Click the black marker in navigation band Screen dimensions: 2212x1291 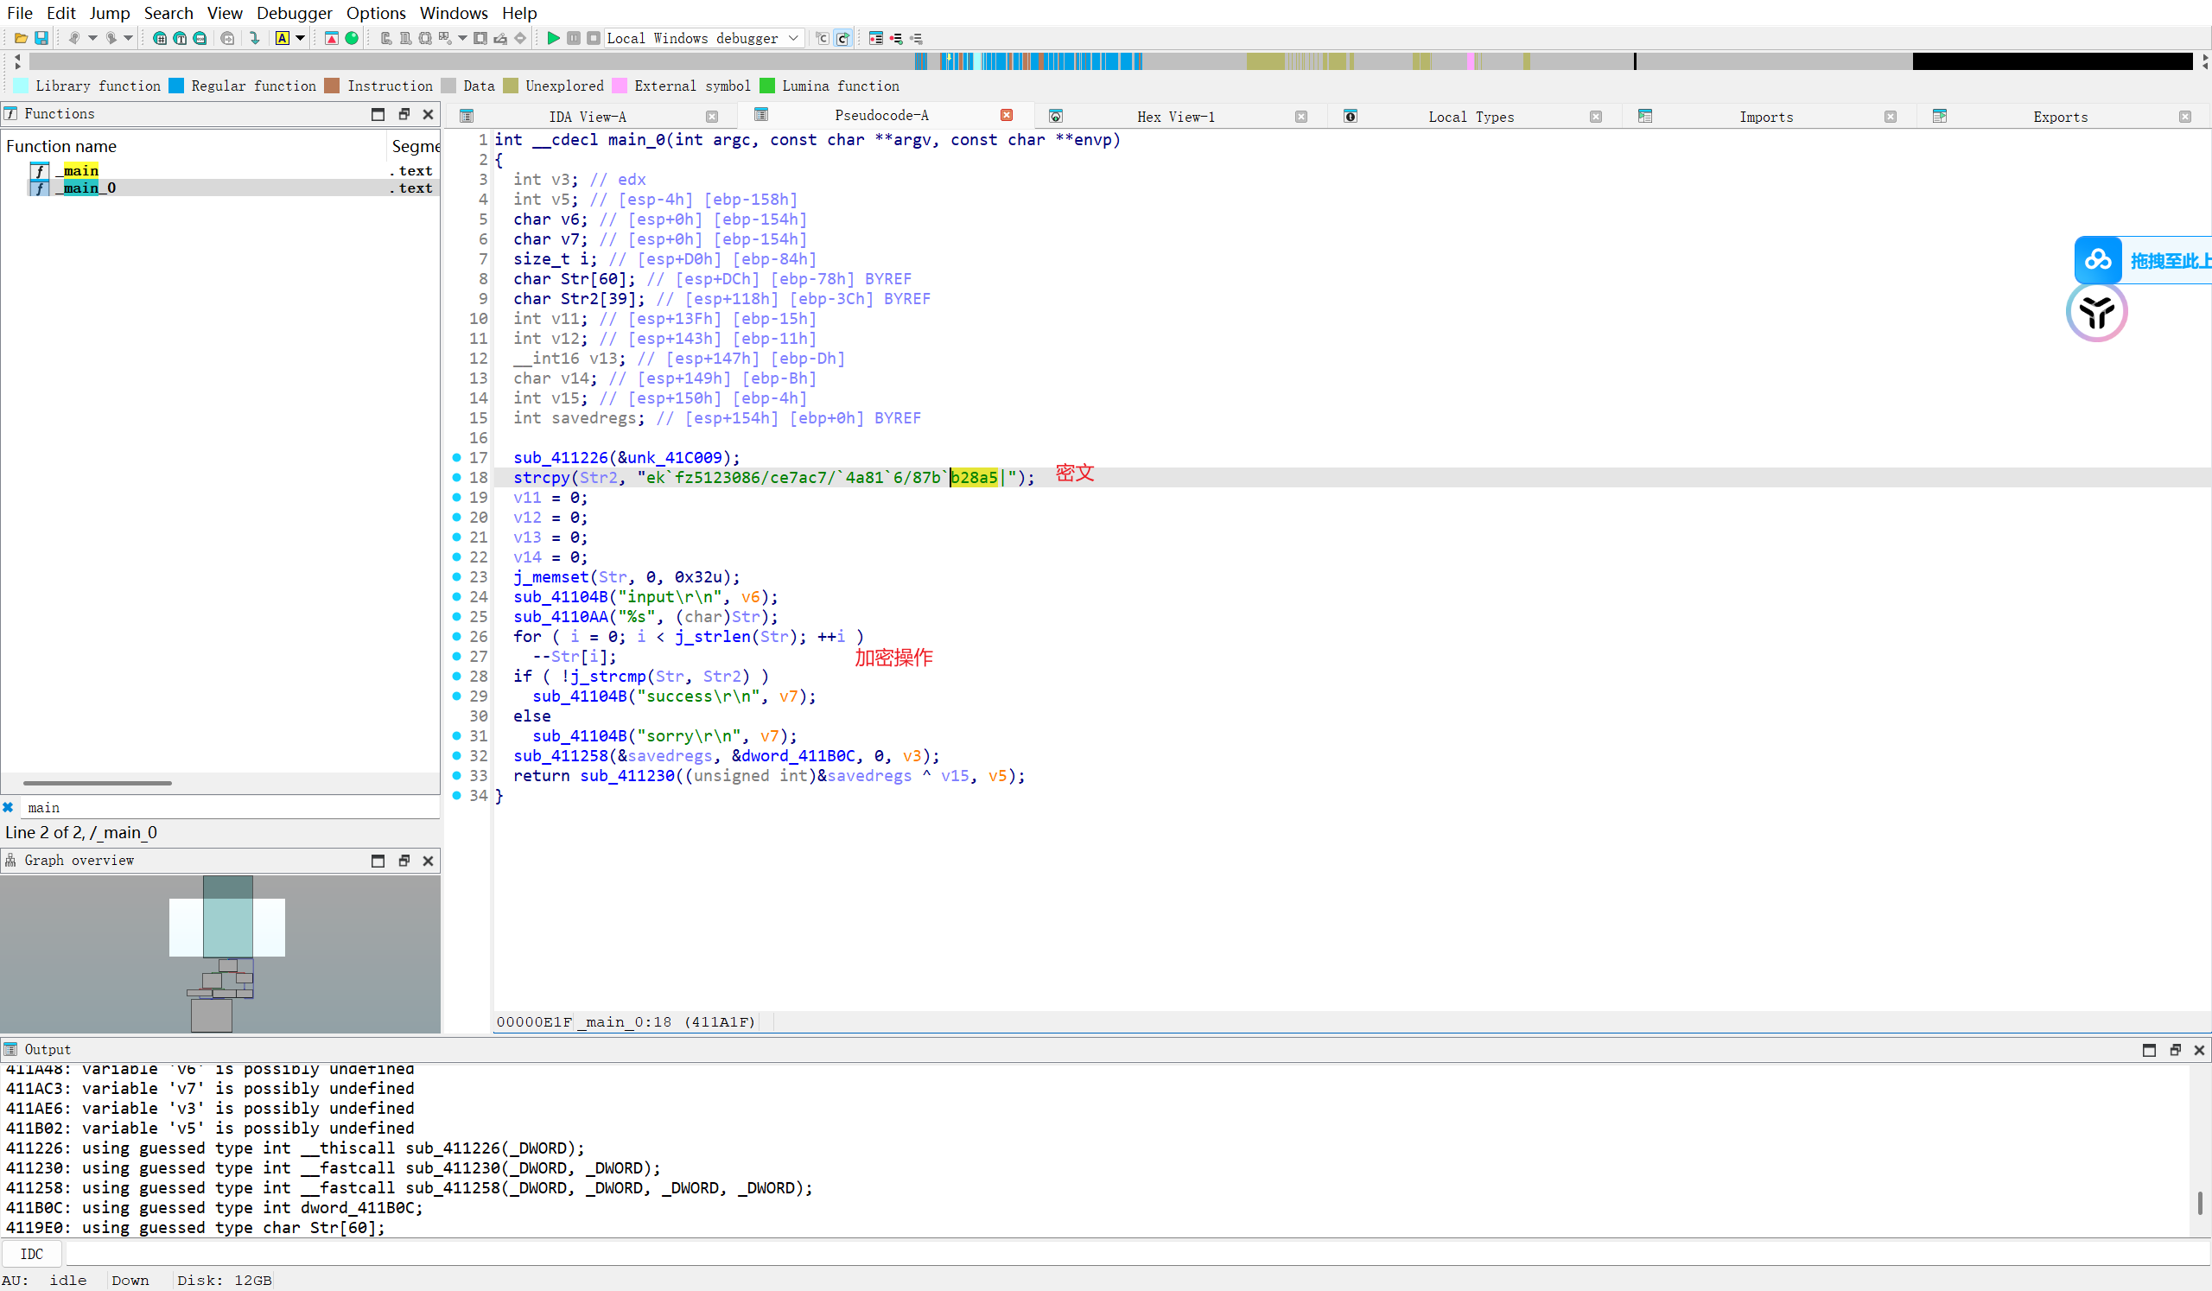(1635, 61)
